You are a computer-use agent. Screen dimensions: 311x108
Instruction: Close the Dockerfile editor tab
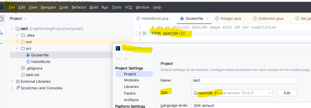207,18
